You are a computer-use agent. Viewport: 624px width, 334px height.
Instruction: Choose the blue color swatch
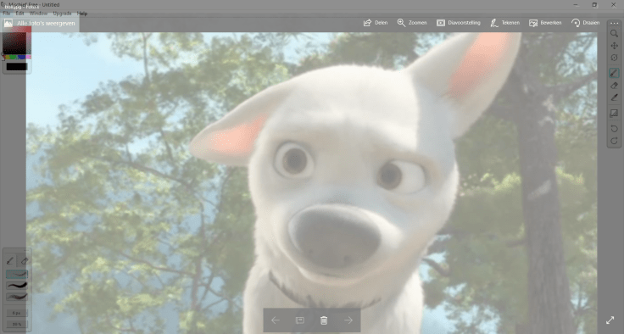click(x=21, y=58)
